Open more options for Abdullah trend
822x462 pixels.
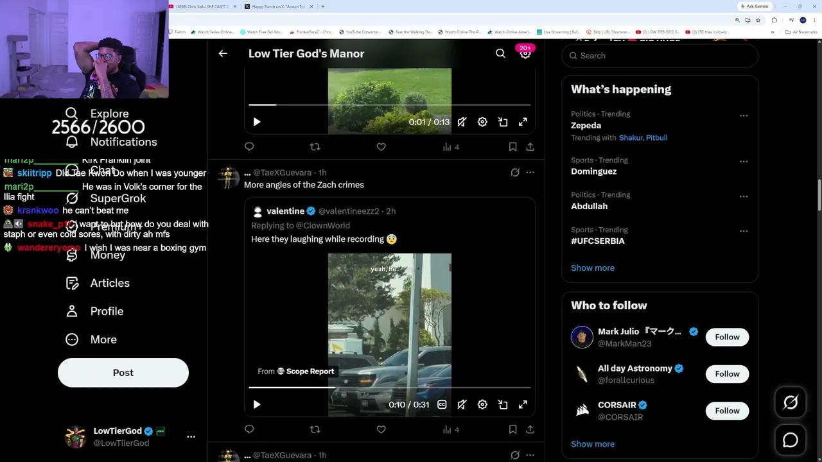pos(744,196)
